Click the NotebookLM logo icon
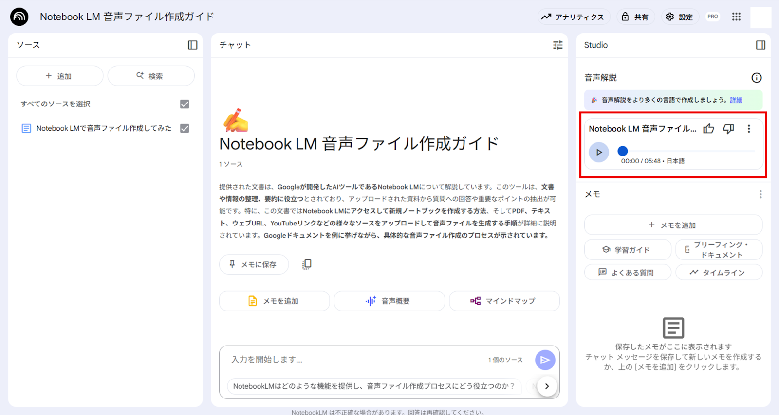The height and width of the screenshot is (415, 779). 19,17
